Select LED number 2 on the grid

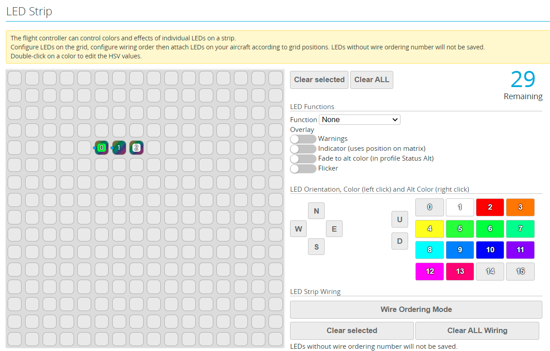pyautogui.click(x=136, y=148)
